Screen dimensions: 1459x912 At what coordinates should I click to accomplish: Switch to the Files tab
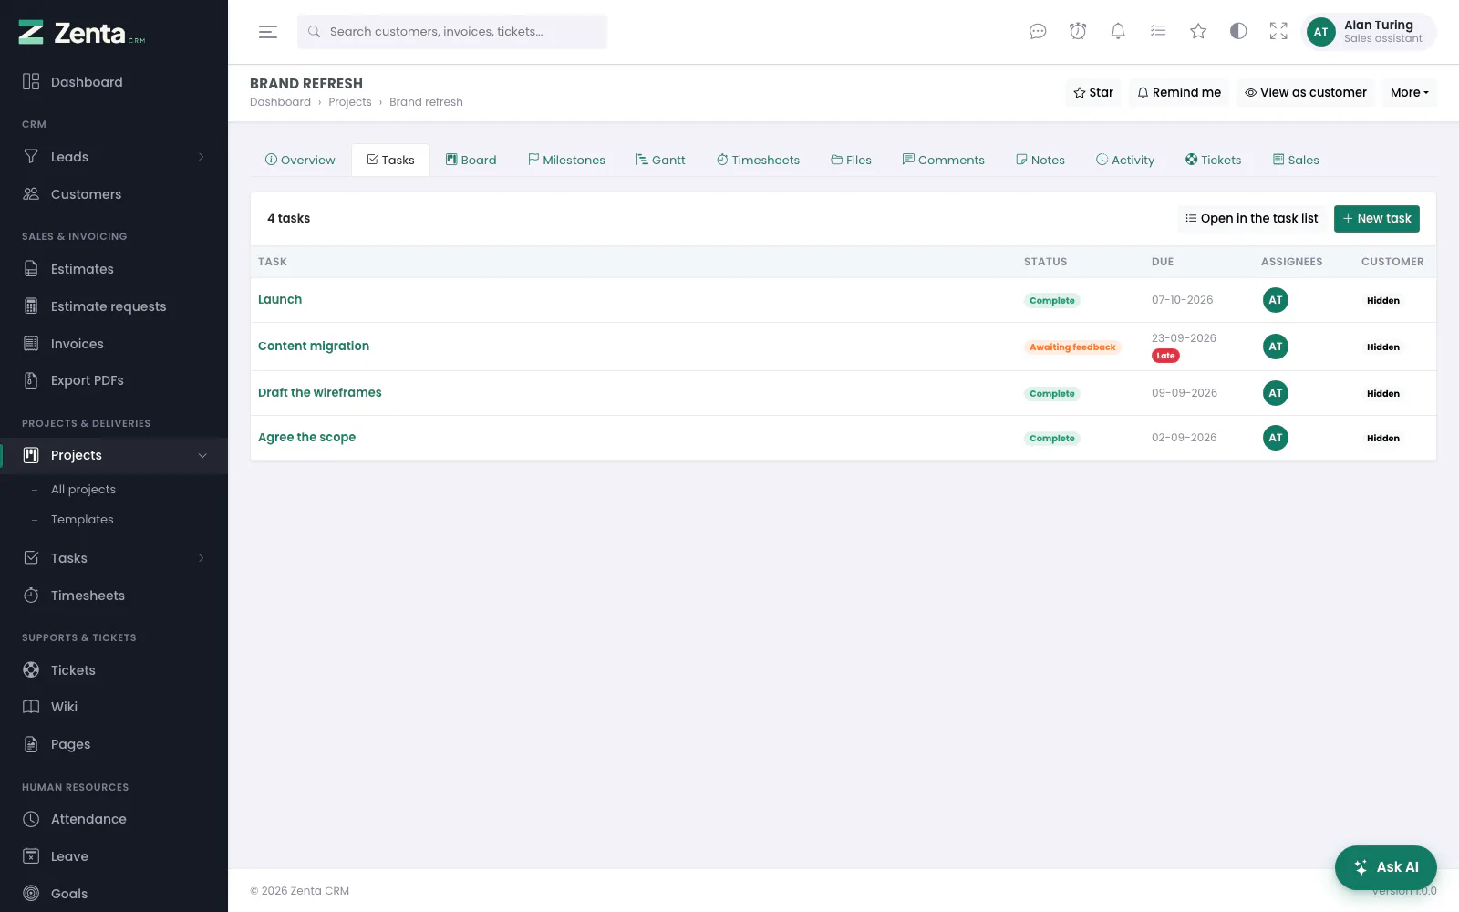click(x=851, y=161)
